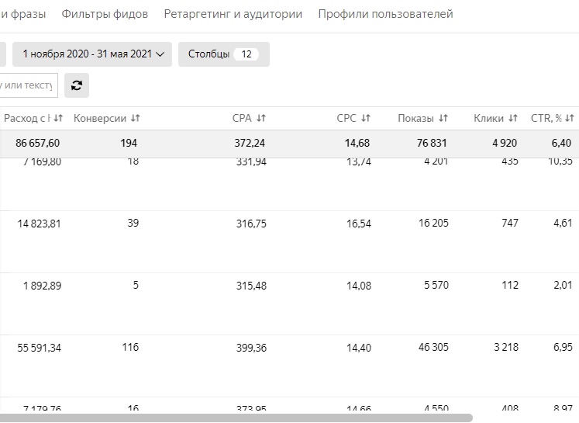Click the search text input field

(28, 85)
